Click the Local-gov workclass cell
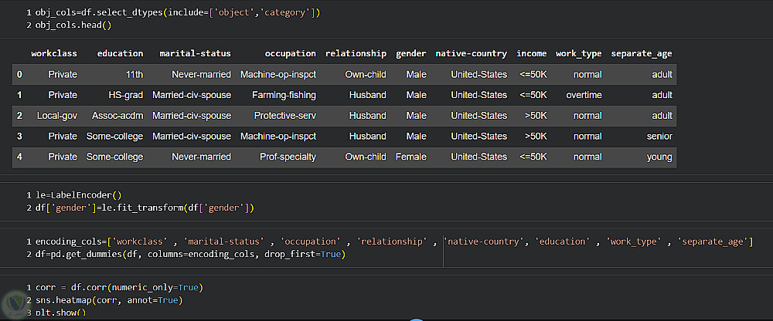The height and width of the screenshot is (321, 773). coord(57,116)
